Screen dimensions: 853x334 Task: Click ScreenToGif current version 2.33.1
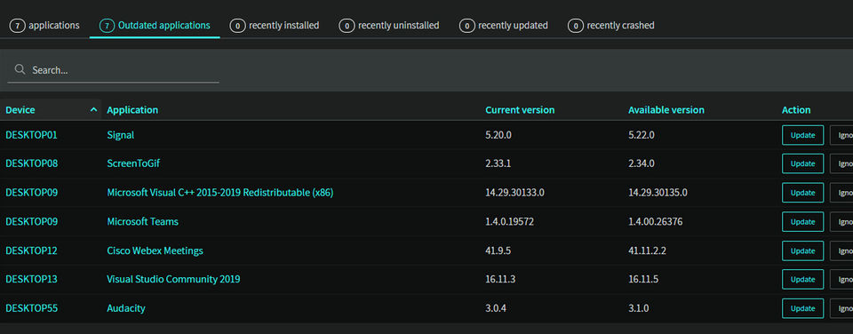pos(498,163)
